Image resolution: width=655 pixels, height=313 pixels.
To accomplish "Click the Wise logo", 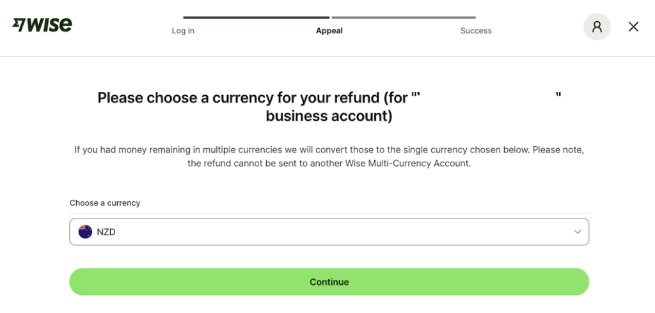I will [x=42, y=25].
